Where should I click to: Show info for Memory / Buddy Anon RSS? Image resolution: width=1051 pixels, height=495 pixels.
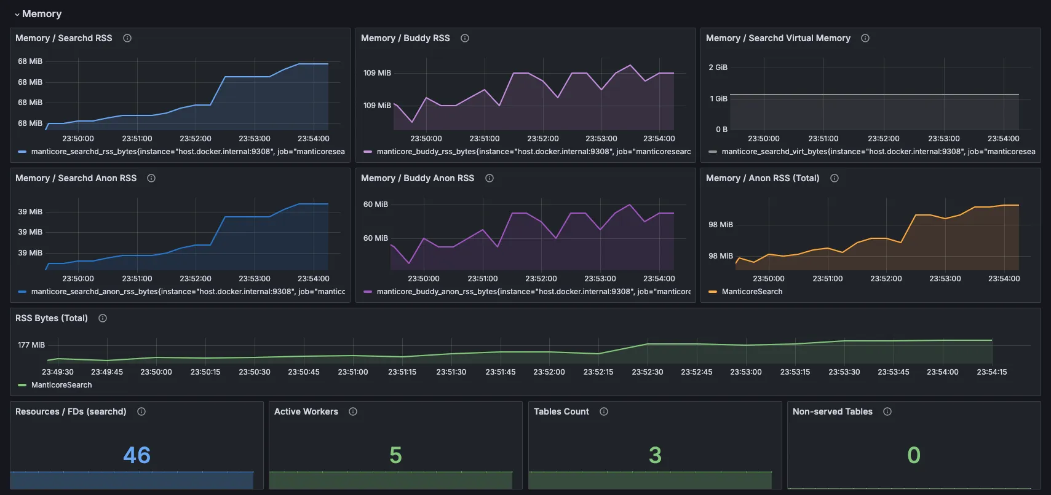click(x=490, y=178)
